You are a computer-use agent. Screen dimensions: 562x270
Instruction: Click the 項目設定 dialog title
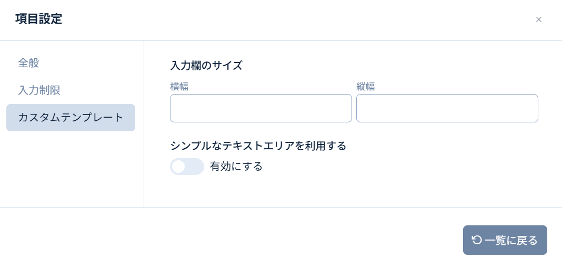point(39,19)
